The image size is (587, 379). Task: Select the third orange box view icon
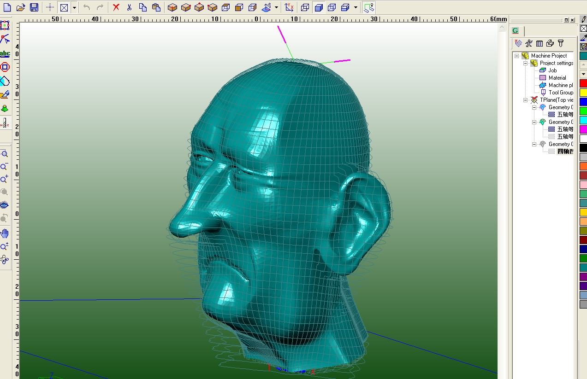point(199,7)
